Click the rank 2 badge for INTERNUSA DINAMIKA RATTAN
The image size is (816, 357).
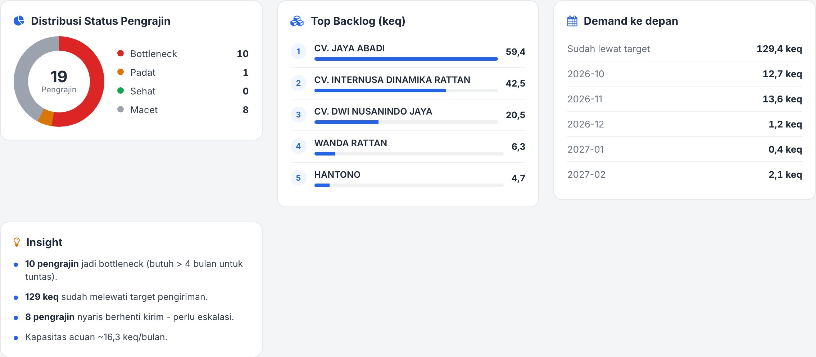298,83
